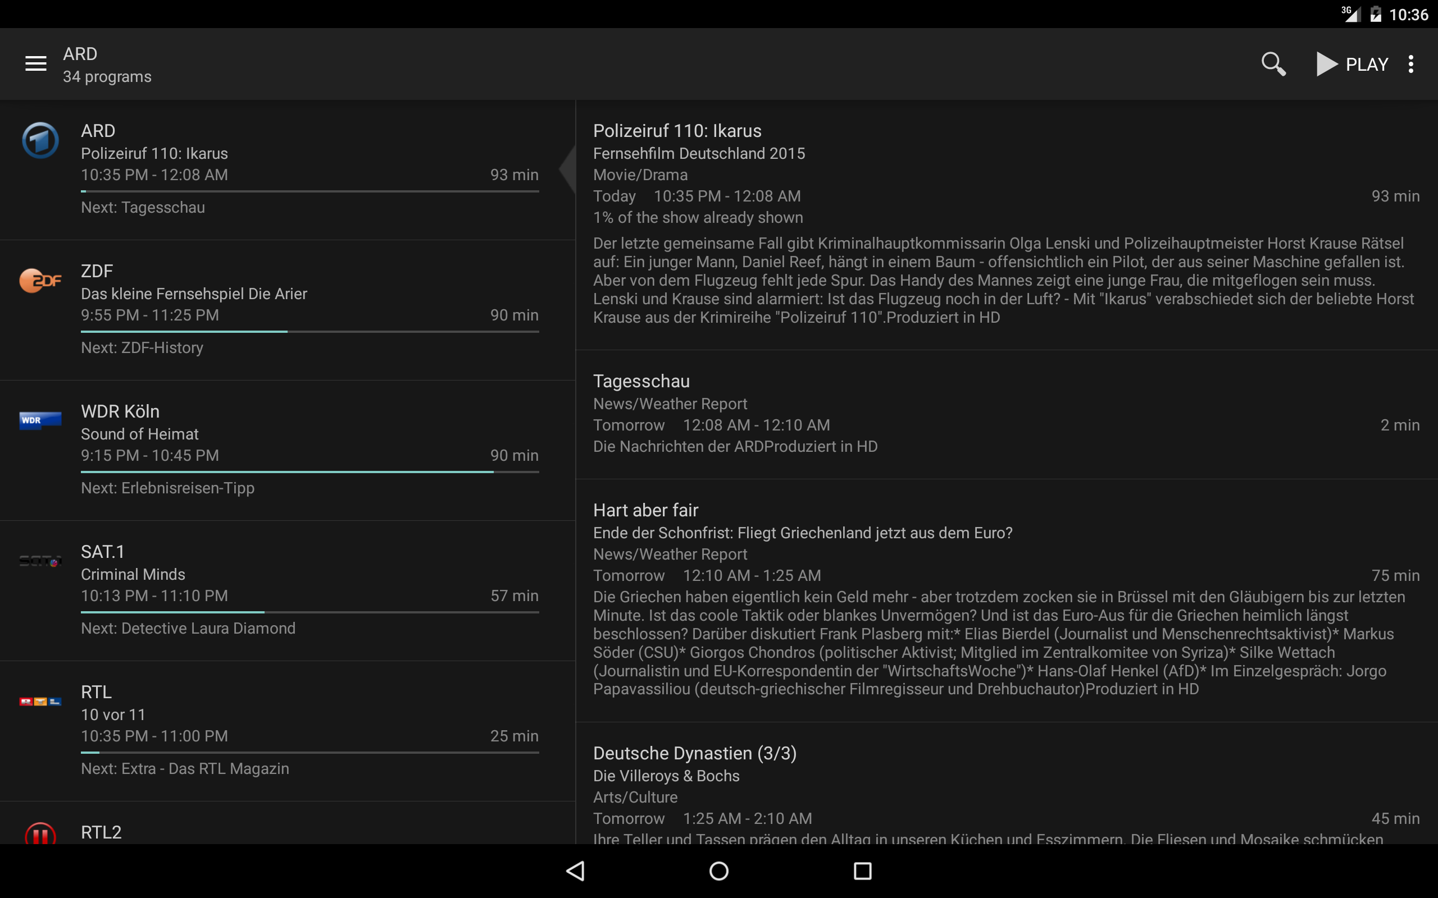Tap the RTL2 channel logo
Image resolution: width=1438 pixels, height=898 pixels.
(x=40, y=833)
